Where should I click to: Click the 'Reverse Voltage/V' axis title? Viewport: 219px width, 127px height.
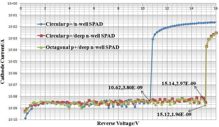(118, 123)
